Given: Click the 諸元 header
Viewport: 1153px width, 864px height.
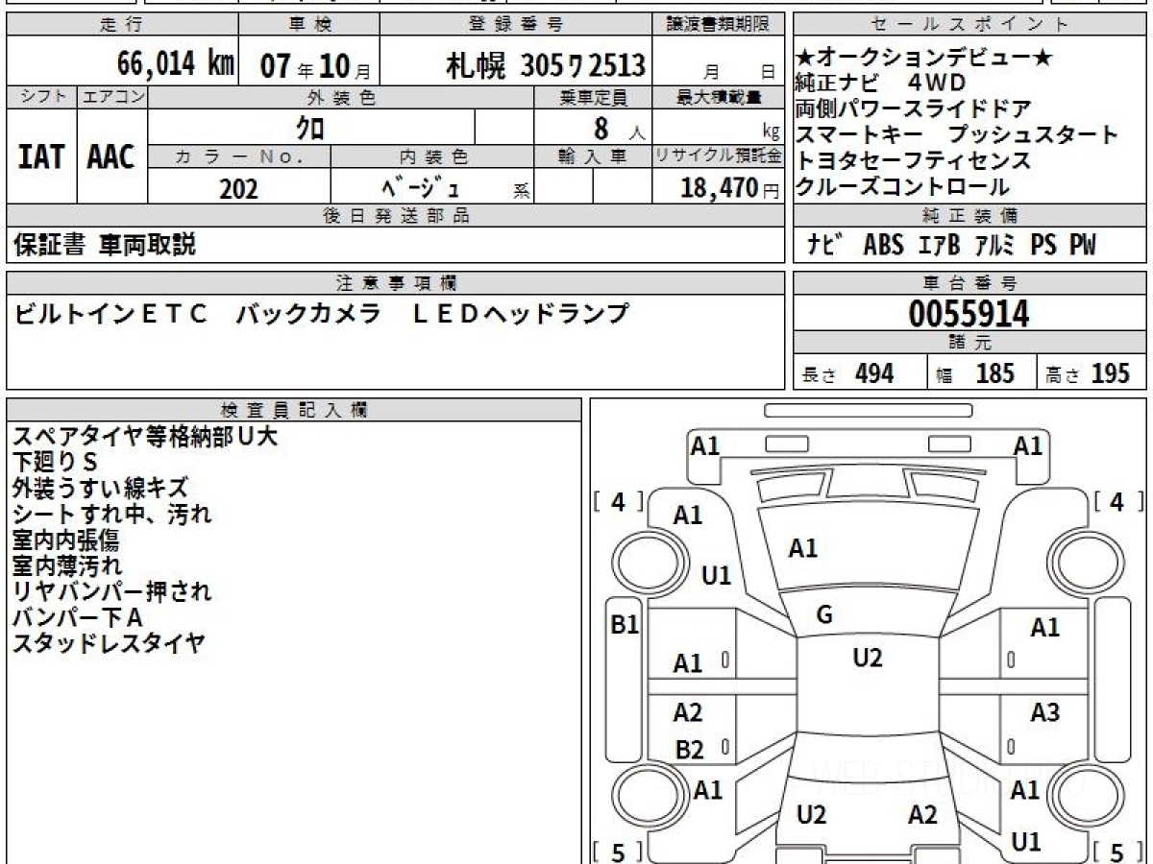Looking at the screenshot, I should coord(970,343).
